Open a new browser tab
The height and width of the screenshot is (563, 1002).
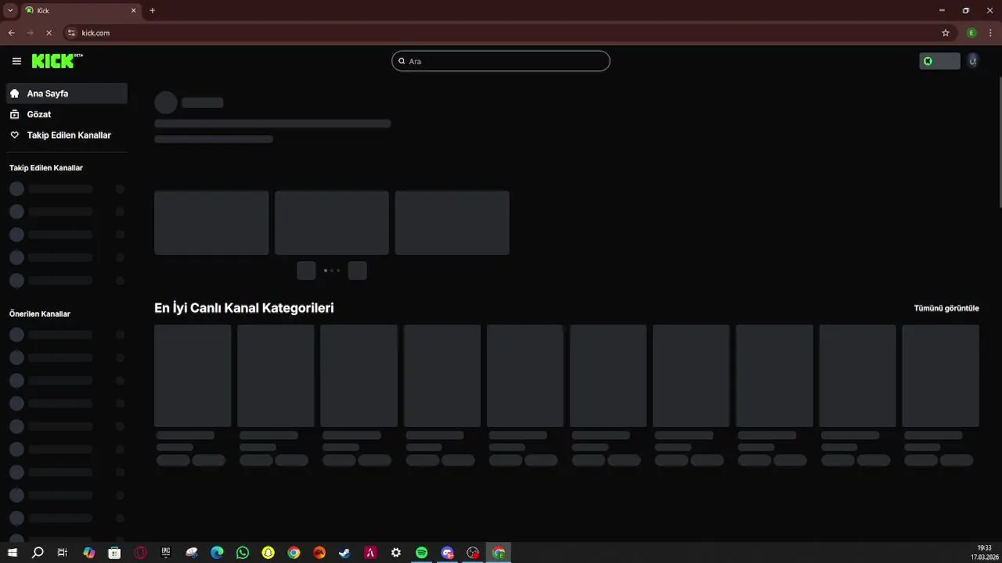click(x=152, y=10)
